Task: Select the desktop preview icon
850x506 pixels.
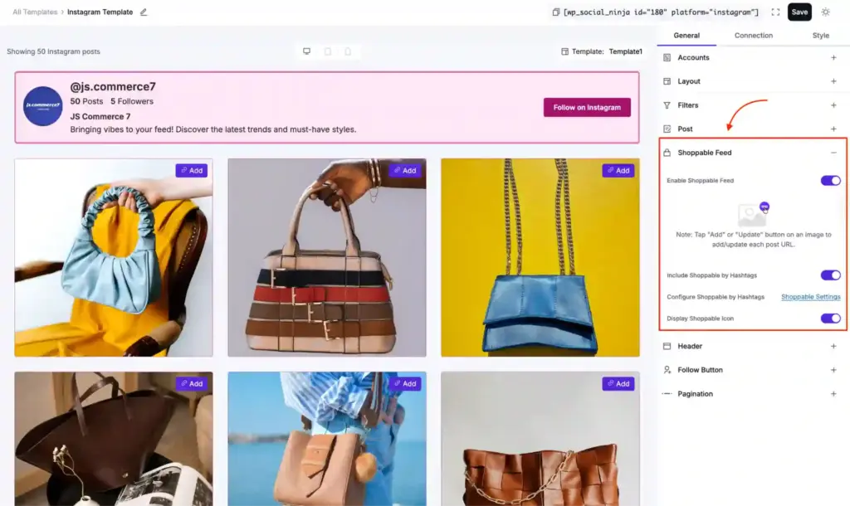Action: tap(306, 51)
